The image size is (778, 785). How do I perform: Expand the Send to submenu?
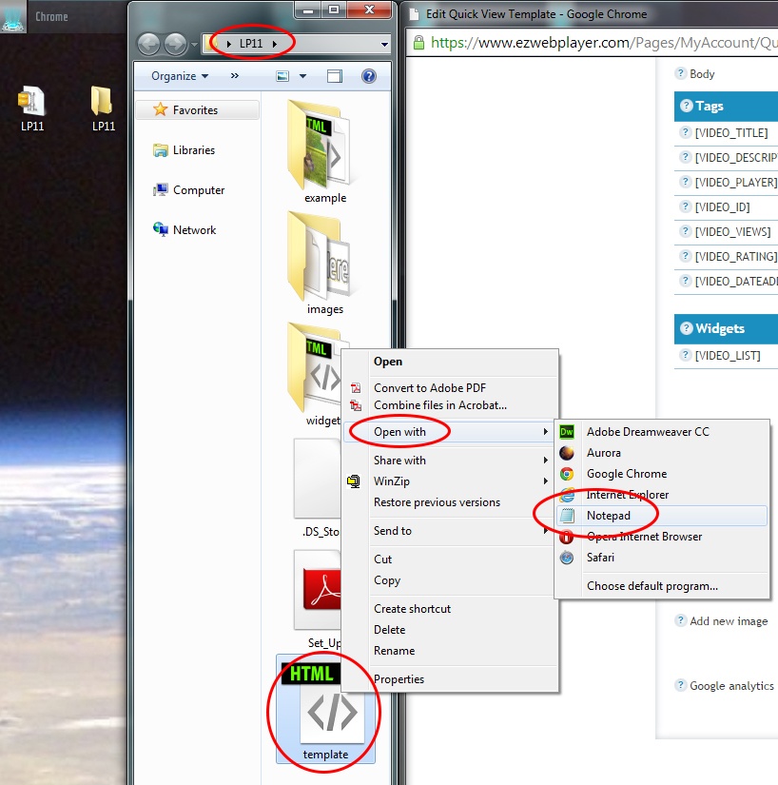448,531
